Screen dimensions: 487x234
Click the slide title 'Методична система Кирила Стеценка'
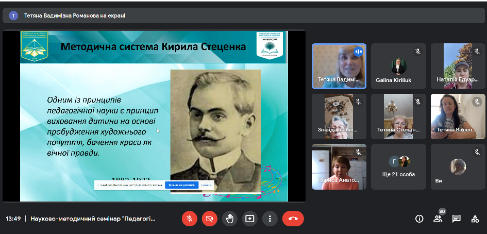click(154, 47)
